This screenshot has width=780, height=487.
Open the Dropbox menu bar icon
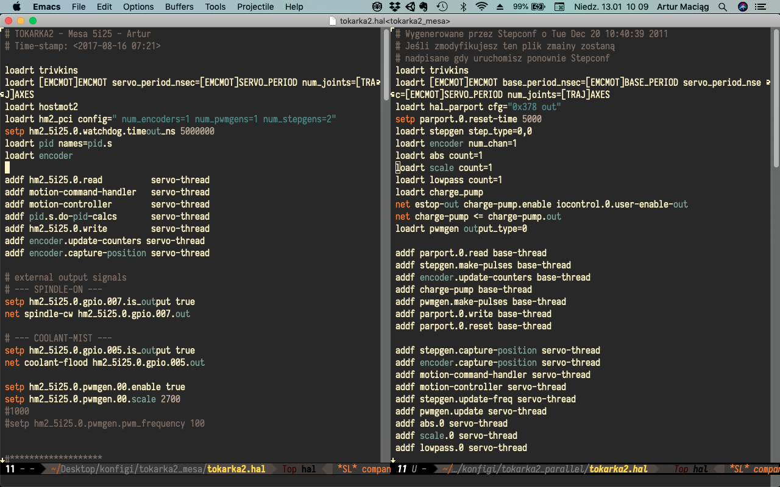(x=394, y=7)
